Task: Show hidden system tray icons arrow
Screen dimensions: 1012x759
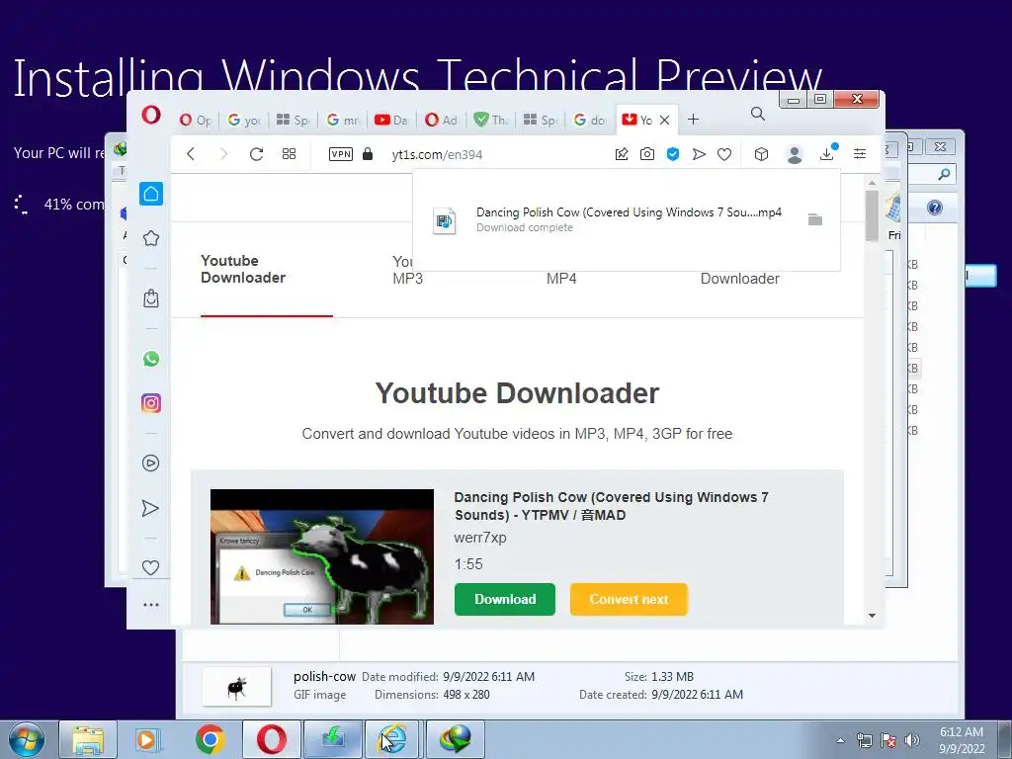Action: (840, 740)
